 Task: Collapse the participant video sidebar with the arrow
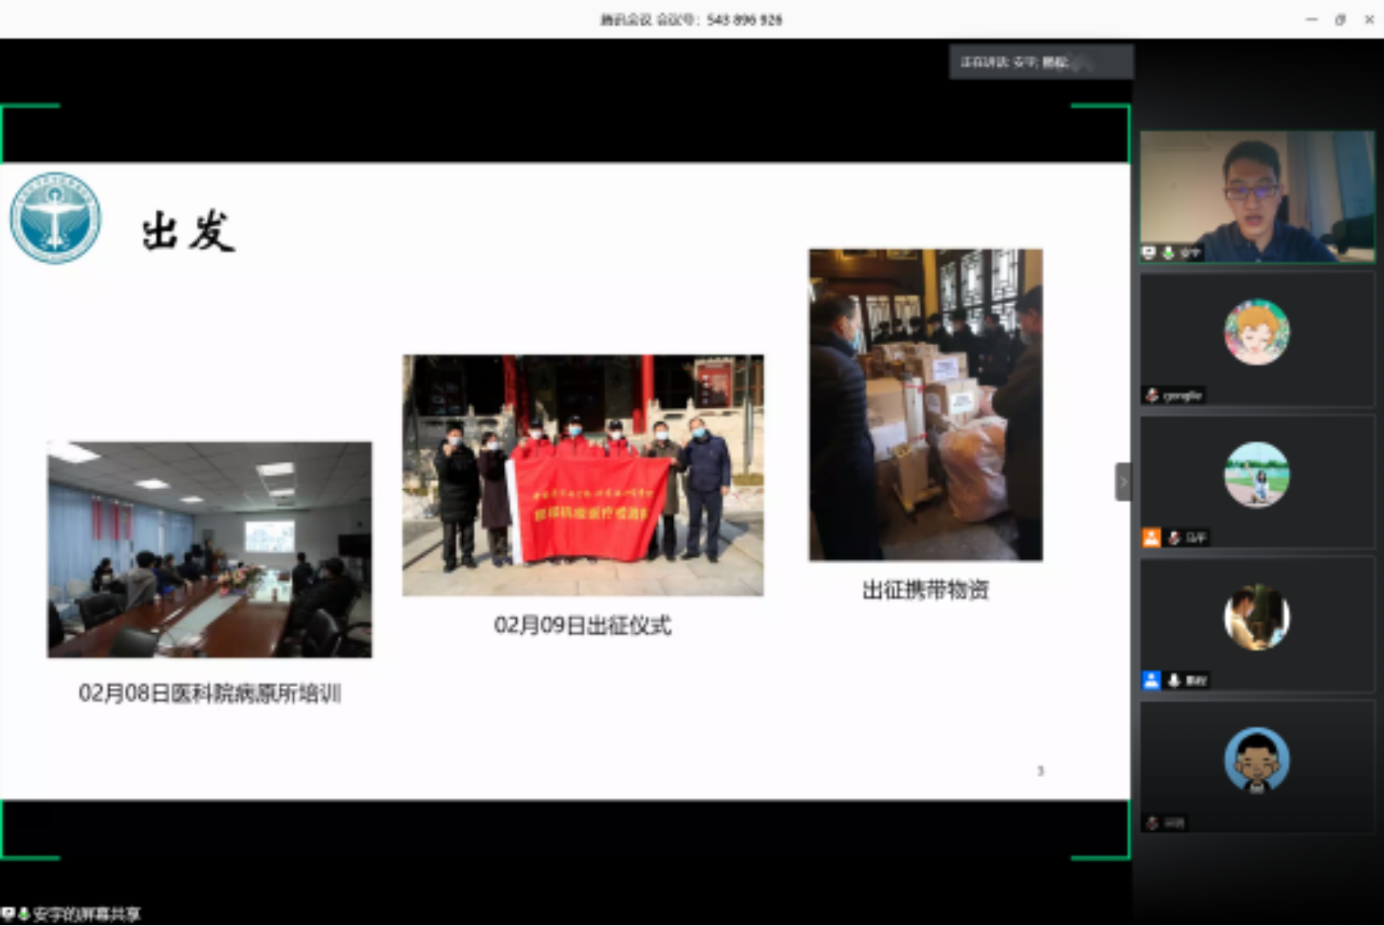[1123, 482]
